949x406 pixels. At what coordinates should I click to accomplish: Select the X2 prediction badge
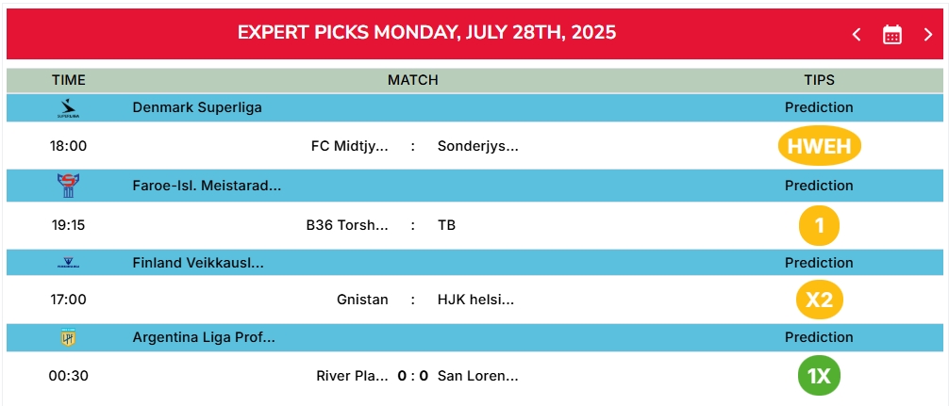coord(819,300)
